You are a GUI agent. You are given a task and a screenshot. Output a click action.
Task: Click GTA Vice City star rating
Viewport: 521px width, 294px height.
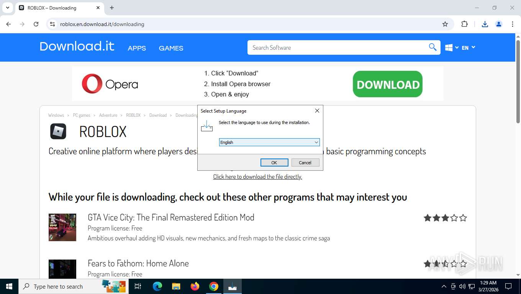click(445, 218)
